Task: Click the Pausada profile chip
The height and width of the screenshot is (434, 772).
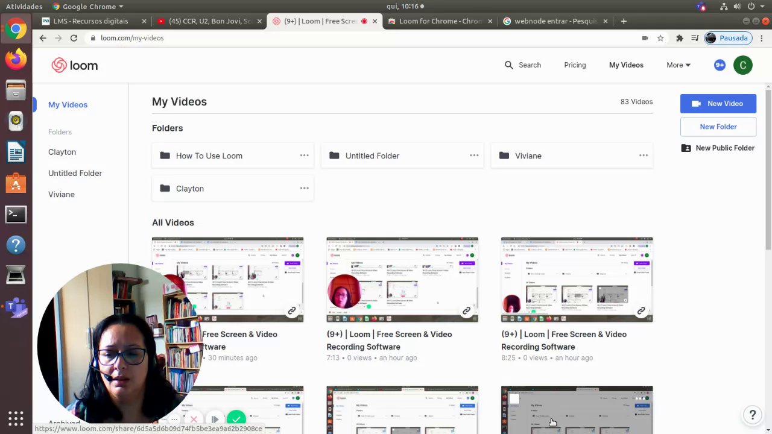Action: click(727, 38)
